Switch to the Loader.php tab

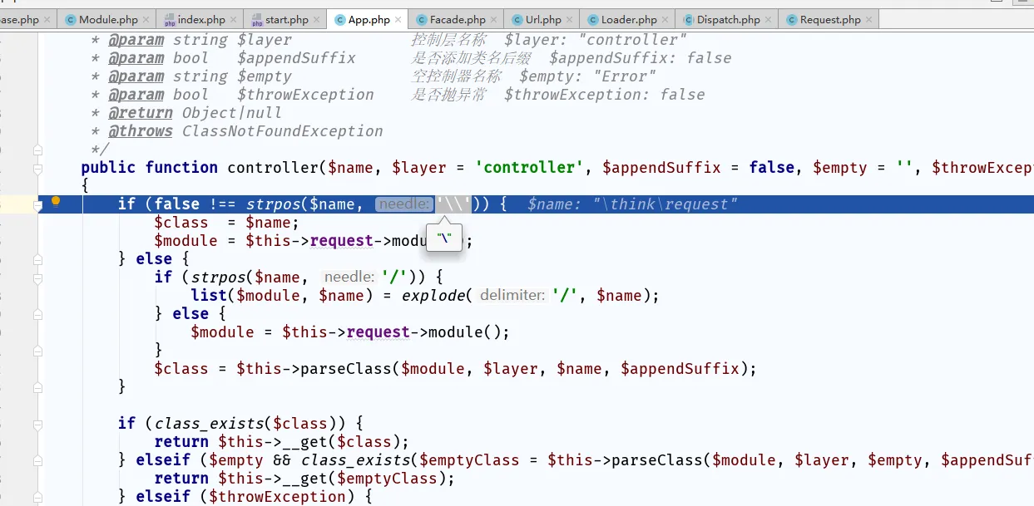629,19
